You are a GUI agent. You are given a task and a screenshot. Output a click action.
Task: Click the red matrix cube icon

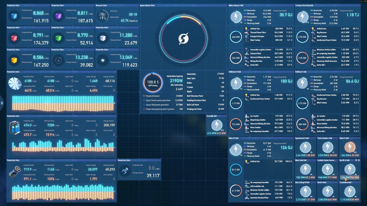(x=14, y=38)
